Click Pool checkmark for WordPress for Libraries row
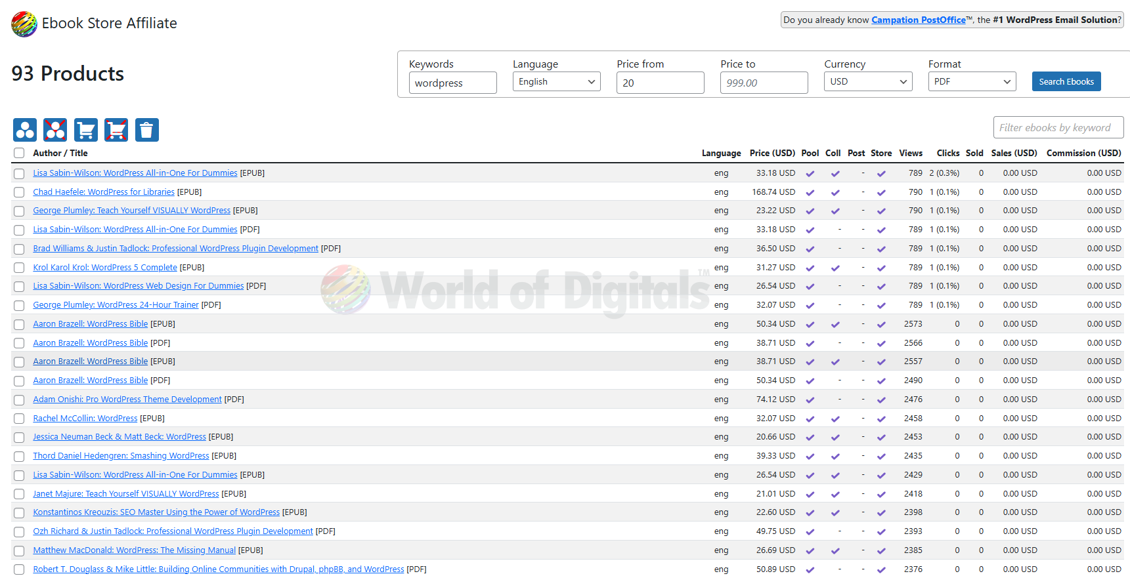Viewport: 1130px width, 576px height. click(810, 193)
